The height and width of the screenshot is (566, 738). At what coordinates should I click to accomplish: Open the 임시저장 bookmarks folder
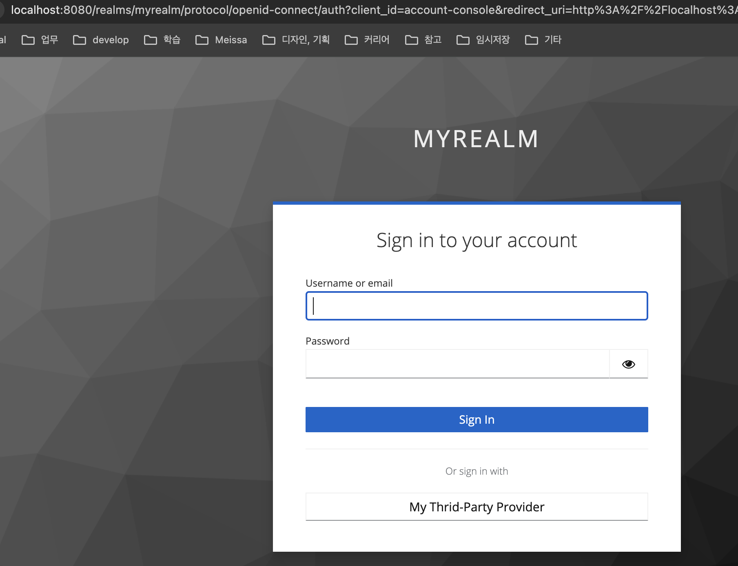click(483, 40)
